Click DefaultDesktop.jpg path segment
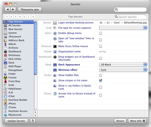Screen dimensions: 151x127 pyautogui.click(x=135, y=22)
